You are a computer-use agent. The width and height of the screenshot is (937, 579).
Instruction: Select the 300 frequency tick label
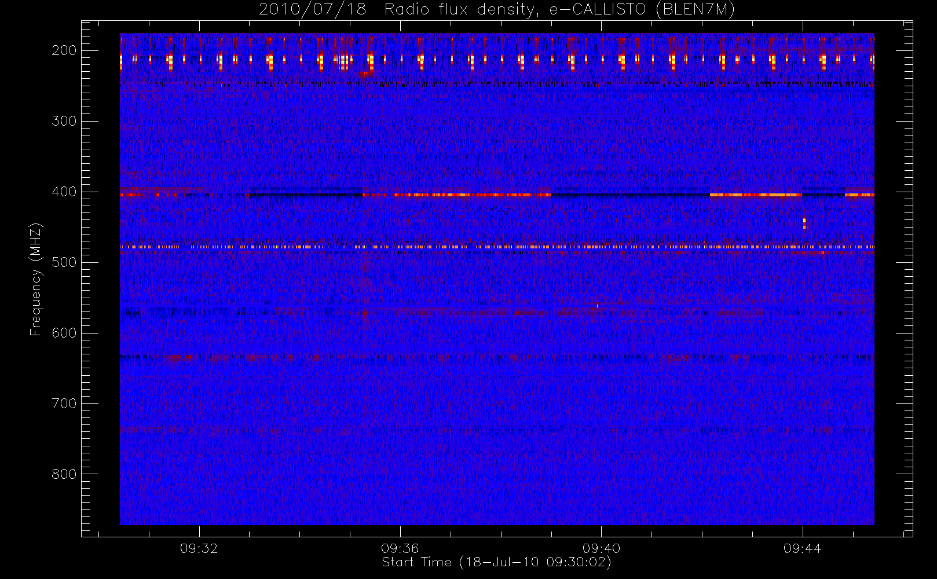pos(64,121)
